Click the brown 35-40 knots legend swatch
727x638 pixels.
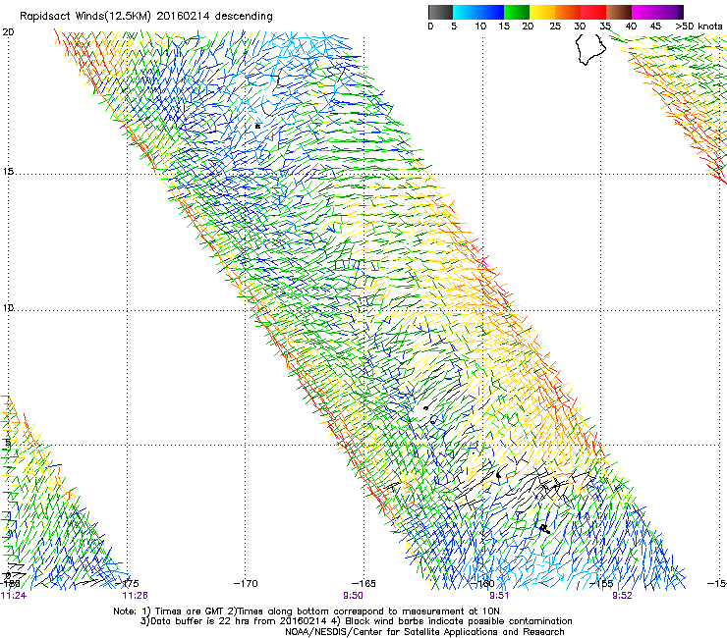(x=619, y=12)
